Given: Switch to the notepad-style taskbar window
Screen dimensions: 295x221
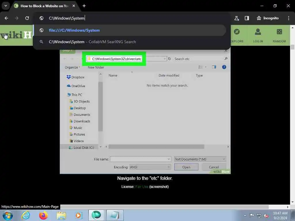Looking at the screenshot, I should tap(115, 215).
